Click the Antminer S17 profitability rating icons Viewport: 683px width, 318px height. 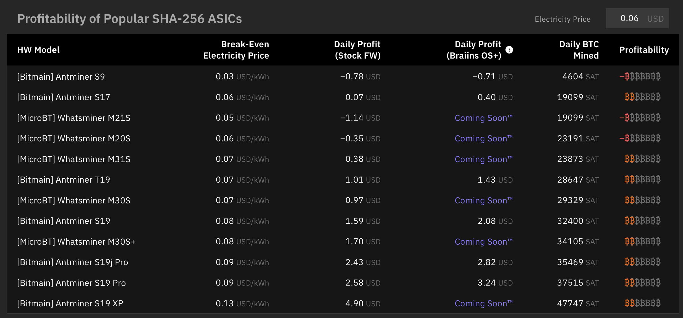tap(642, 97)
